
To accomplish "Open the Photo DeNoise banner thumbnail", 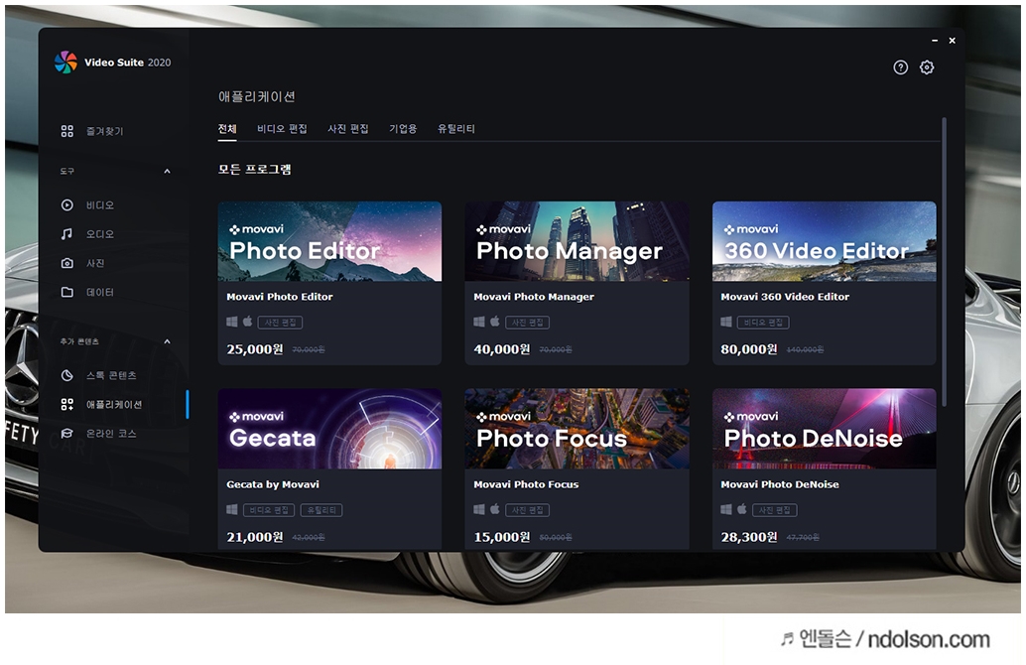I will coord(824,429).
